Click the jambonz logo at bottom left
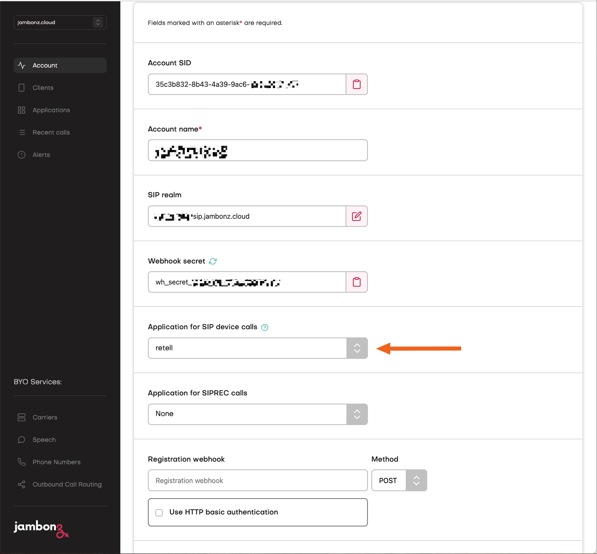This screenshot has height=554, width=597. click(41, 530)
